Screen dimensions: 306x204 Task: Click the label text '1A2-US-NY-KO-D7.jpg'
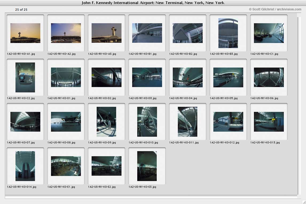21,143
